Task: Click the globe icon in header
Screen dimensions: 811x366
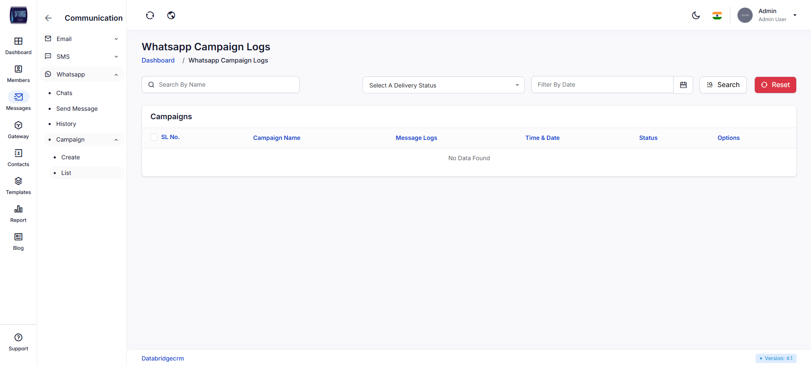Action: (171, 16)
